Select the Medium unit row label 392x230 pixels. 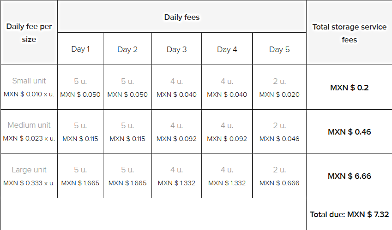[29, 125]
